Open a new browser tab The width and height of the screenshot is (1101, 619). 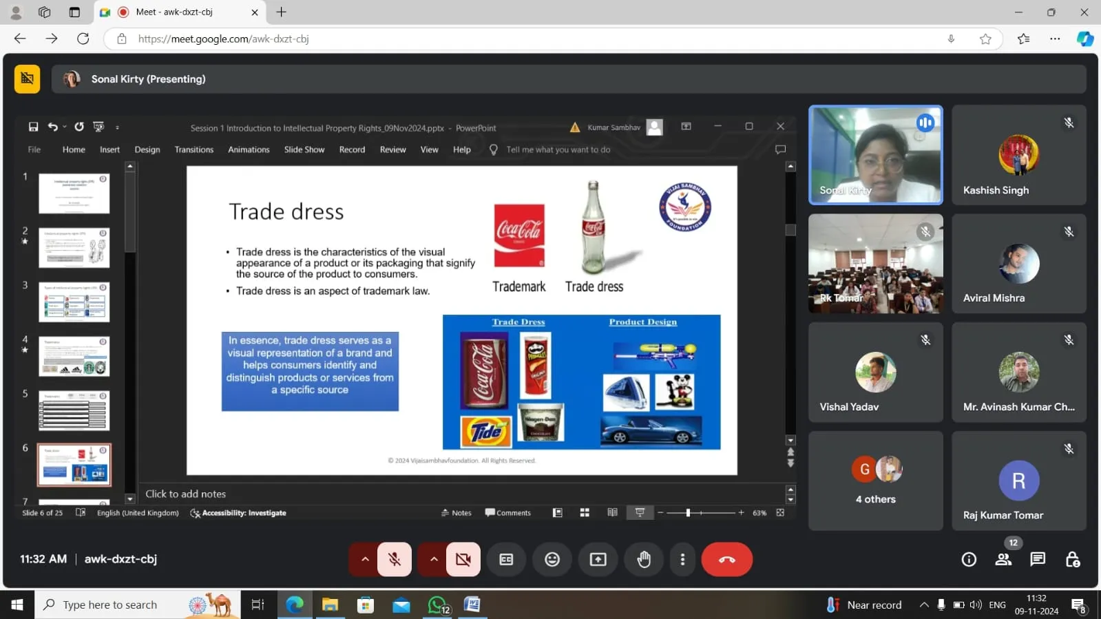282,12
